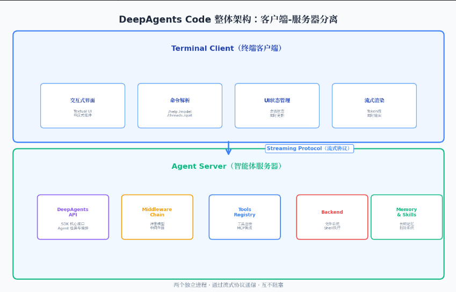Image resolution: width=456 pixels, height=292 pixels.
Task: Click the "命令解析" card title
Action: coord(180,100)
